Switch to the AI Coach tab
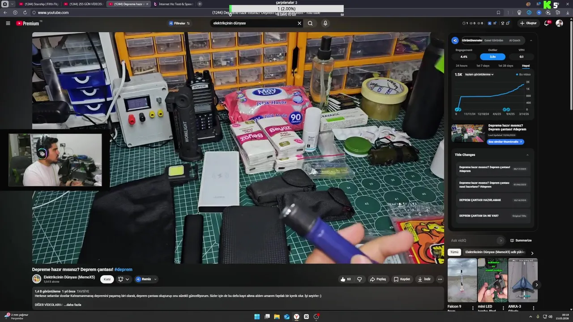Viewport: 573px width, 322px height. 515,40
